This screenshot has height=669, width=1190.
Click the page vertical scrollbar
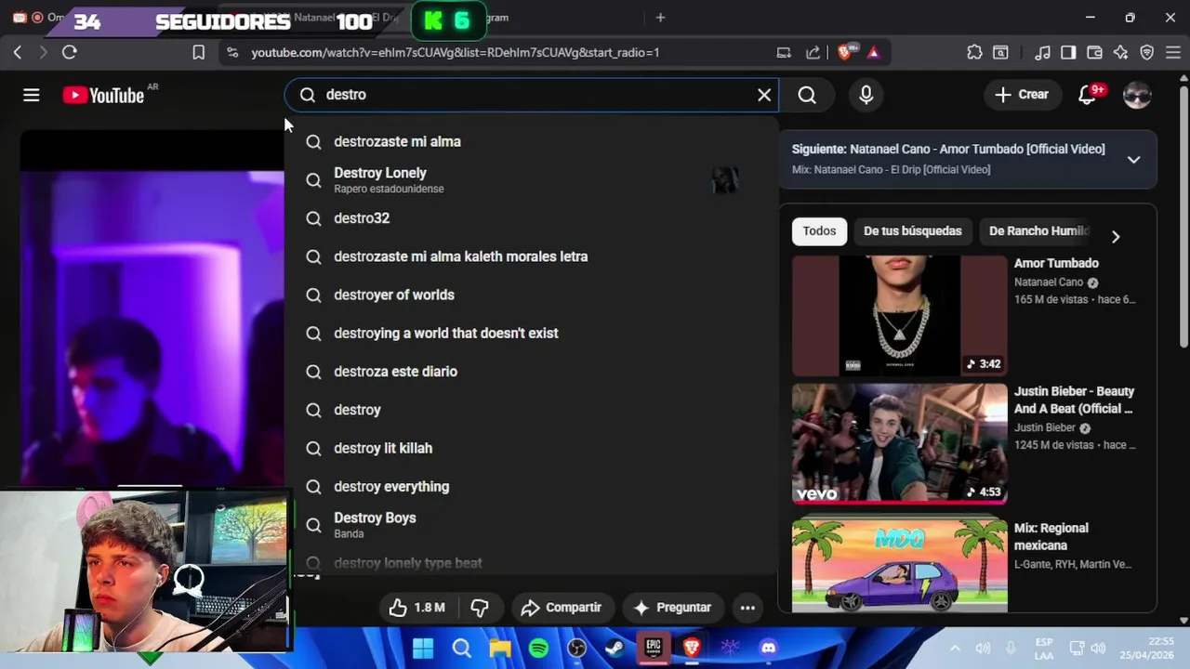tap(1183, 218)
